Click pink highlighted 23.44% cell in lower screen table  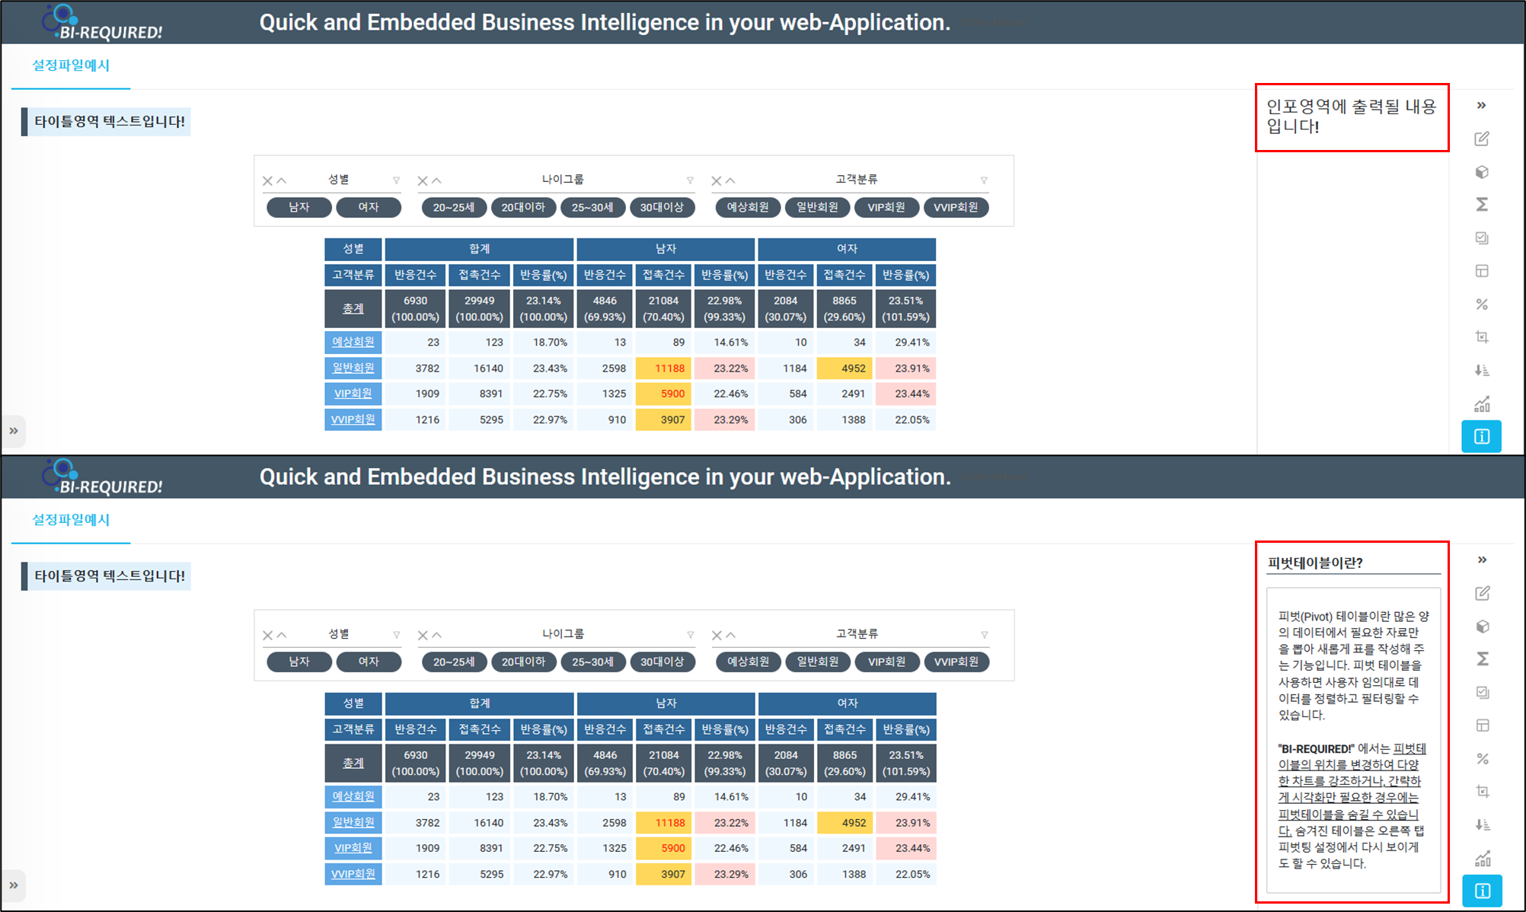[x=906, y=848]
